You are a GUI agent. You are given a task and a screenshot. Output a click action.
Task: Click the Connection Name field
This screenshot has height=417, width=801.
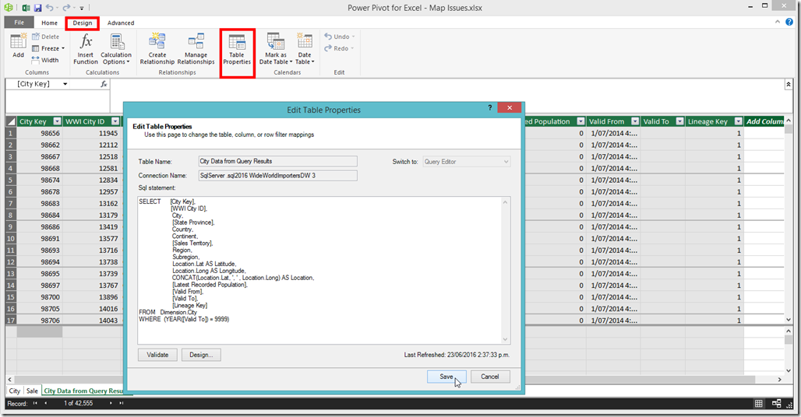[278, 175]
